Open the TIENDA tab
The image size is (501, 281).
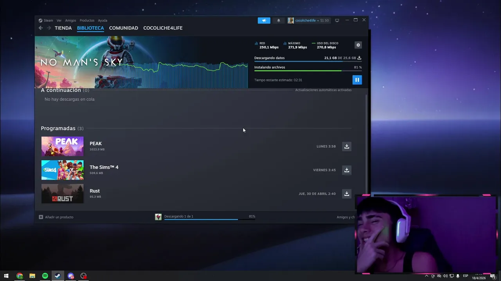(63, 28)
